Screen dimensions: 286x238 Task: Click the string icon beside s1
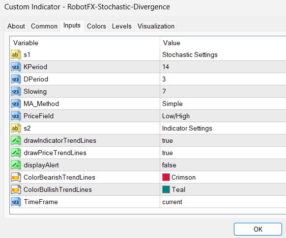click(16, 54)
